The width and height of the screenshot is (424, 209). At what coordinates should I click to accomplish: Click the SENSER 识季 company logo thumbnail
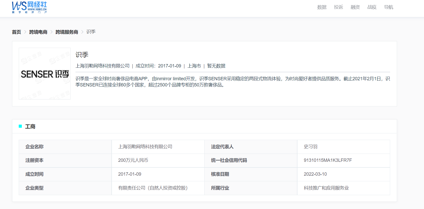pyautogui.click(x=45, y=74)
